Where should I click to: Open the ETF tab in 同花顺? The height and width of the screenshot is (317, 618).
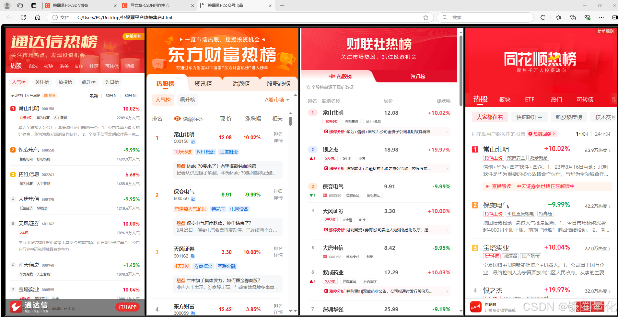(530, 100)
